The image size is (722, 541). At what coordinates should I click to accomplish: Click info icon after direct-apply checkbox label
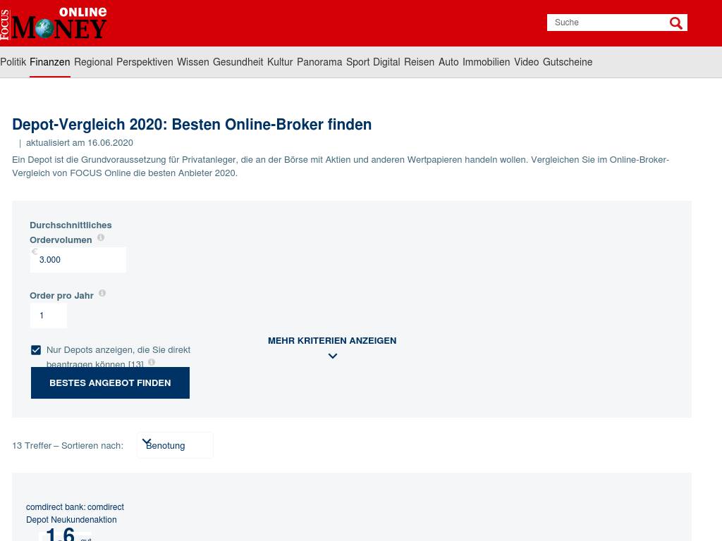click(151, 362)
